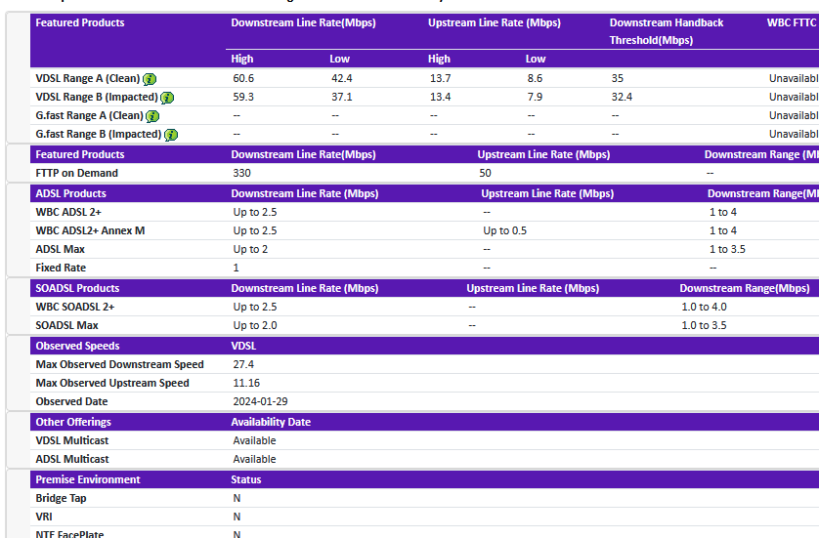Open the G.fast Range A (Clean) info icon
The width and height of the screenshot is (819, 538).
click(x=152, y=116)
